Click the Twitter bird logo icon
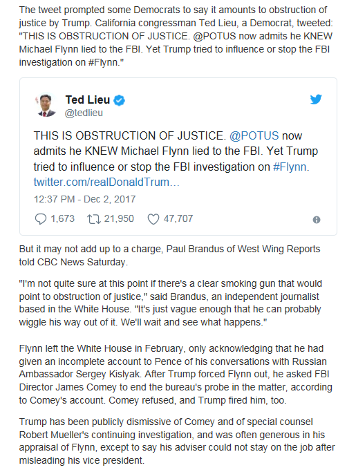This screenshot has width=347, height=472. (x=316, y=99)
